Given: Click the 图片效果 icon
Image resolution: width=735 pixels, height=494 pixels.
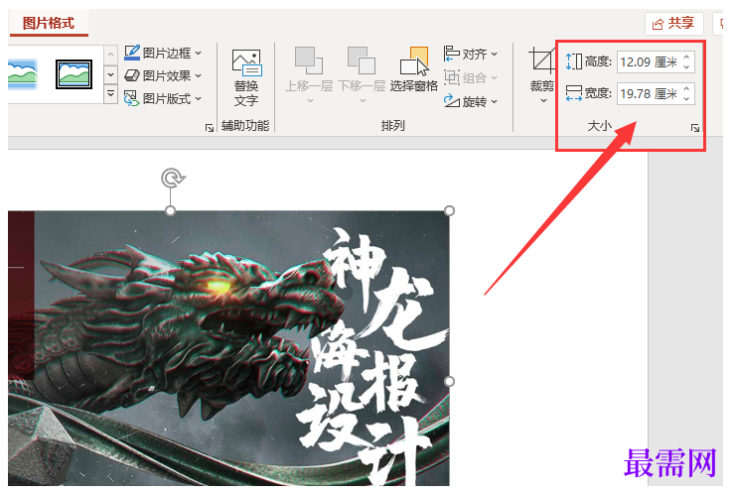Looking at the screenshot, I should (132, 75).
